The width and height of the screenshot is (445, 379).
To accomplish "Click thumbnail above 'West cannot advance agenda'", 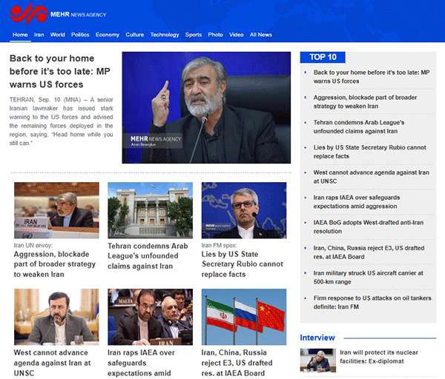I will [56, 317].
